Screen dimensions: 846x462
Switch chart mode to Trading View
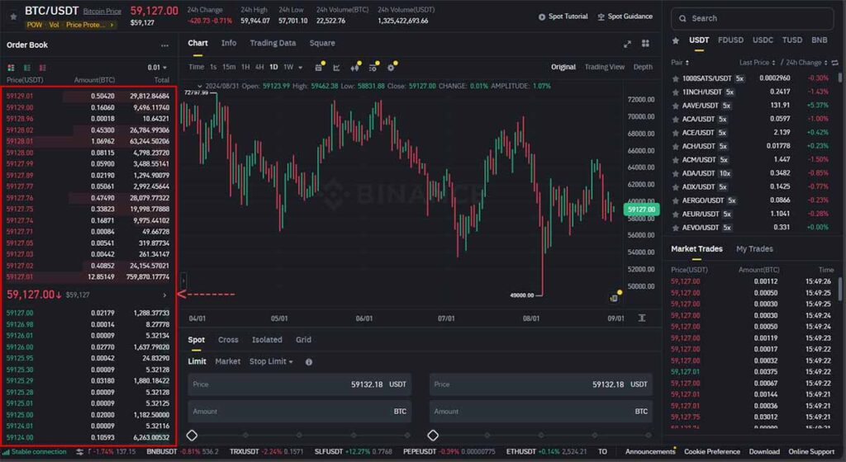click(x=604, y=67)
